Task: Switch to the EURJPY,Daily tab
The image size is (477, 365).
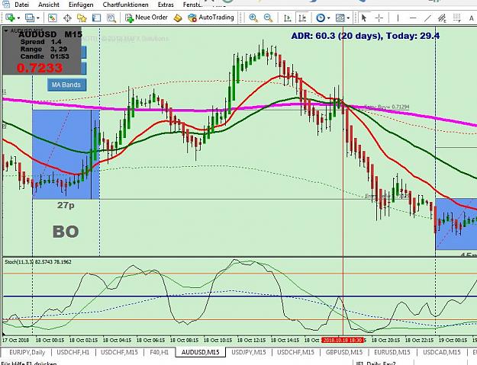Action: coord(27,352)
